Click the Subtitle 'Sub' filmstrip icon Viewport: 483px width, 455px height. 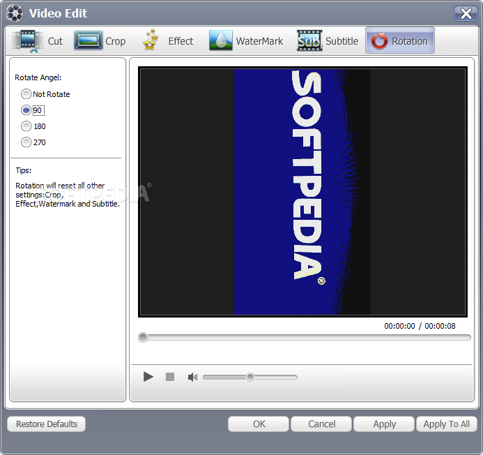309,40
